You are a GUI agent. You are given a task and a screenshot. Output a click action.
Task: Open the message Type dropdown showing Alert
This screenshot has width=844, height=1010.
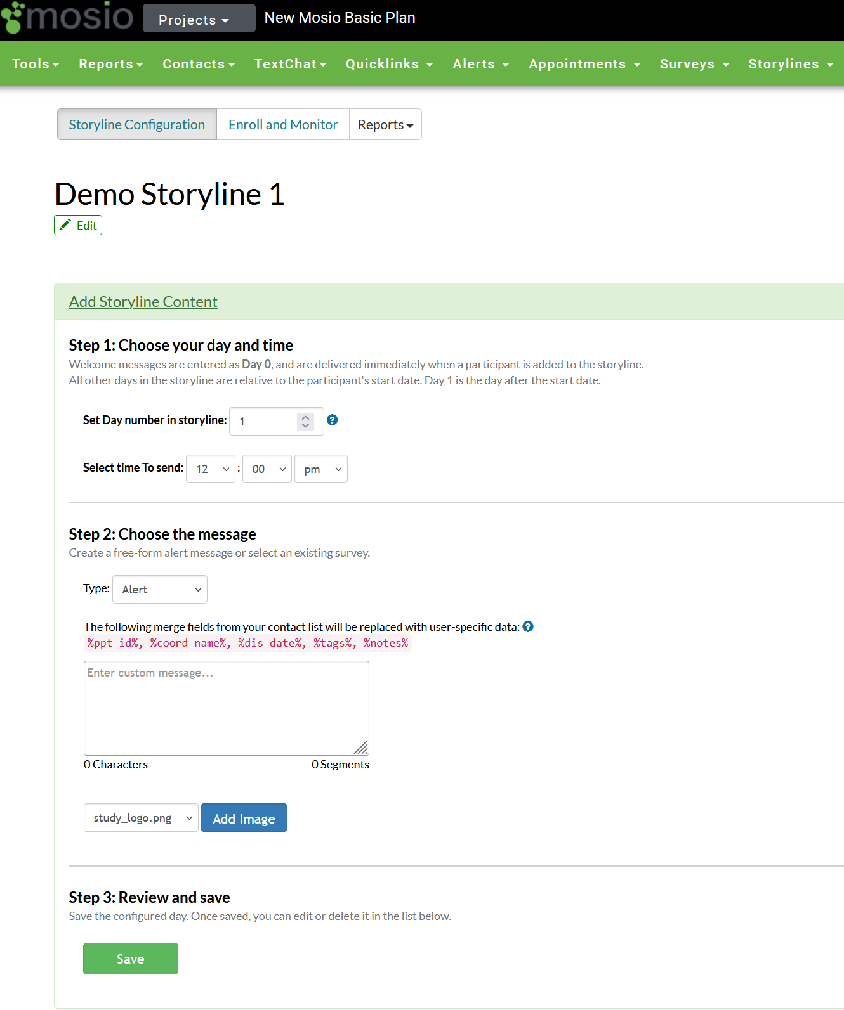pos(160,590)
